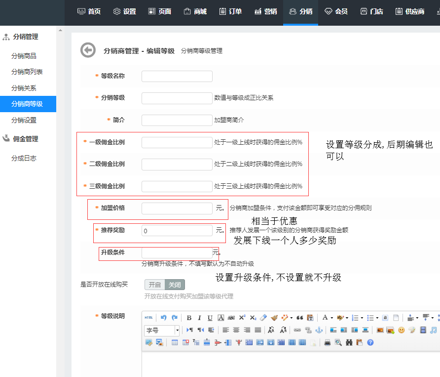This screenshot has height=377, width=440.
Task: Open editor help with the question mark icon
Action: tap(370, 342)
